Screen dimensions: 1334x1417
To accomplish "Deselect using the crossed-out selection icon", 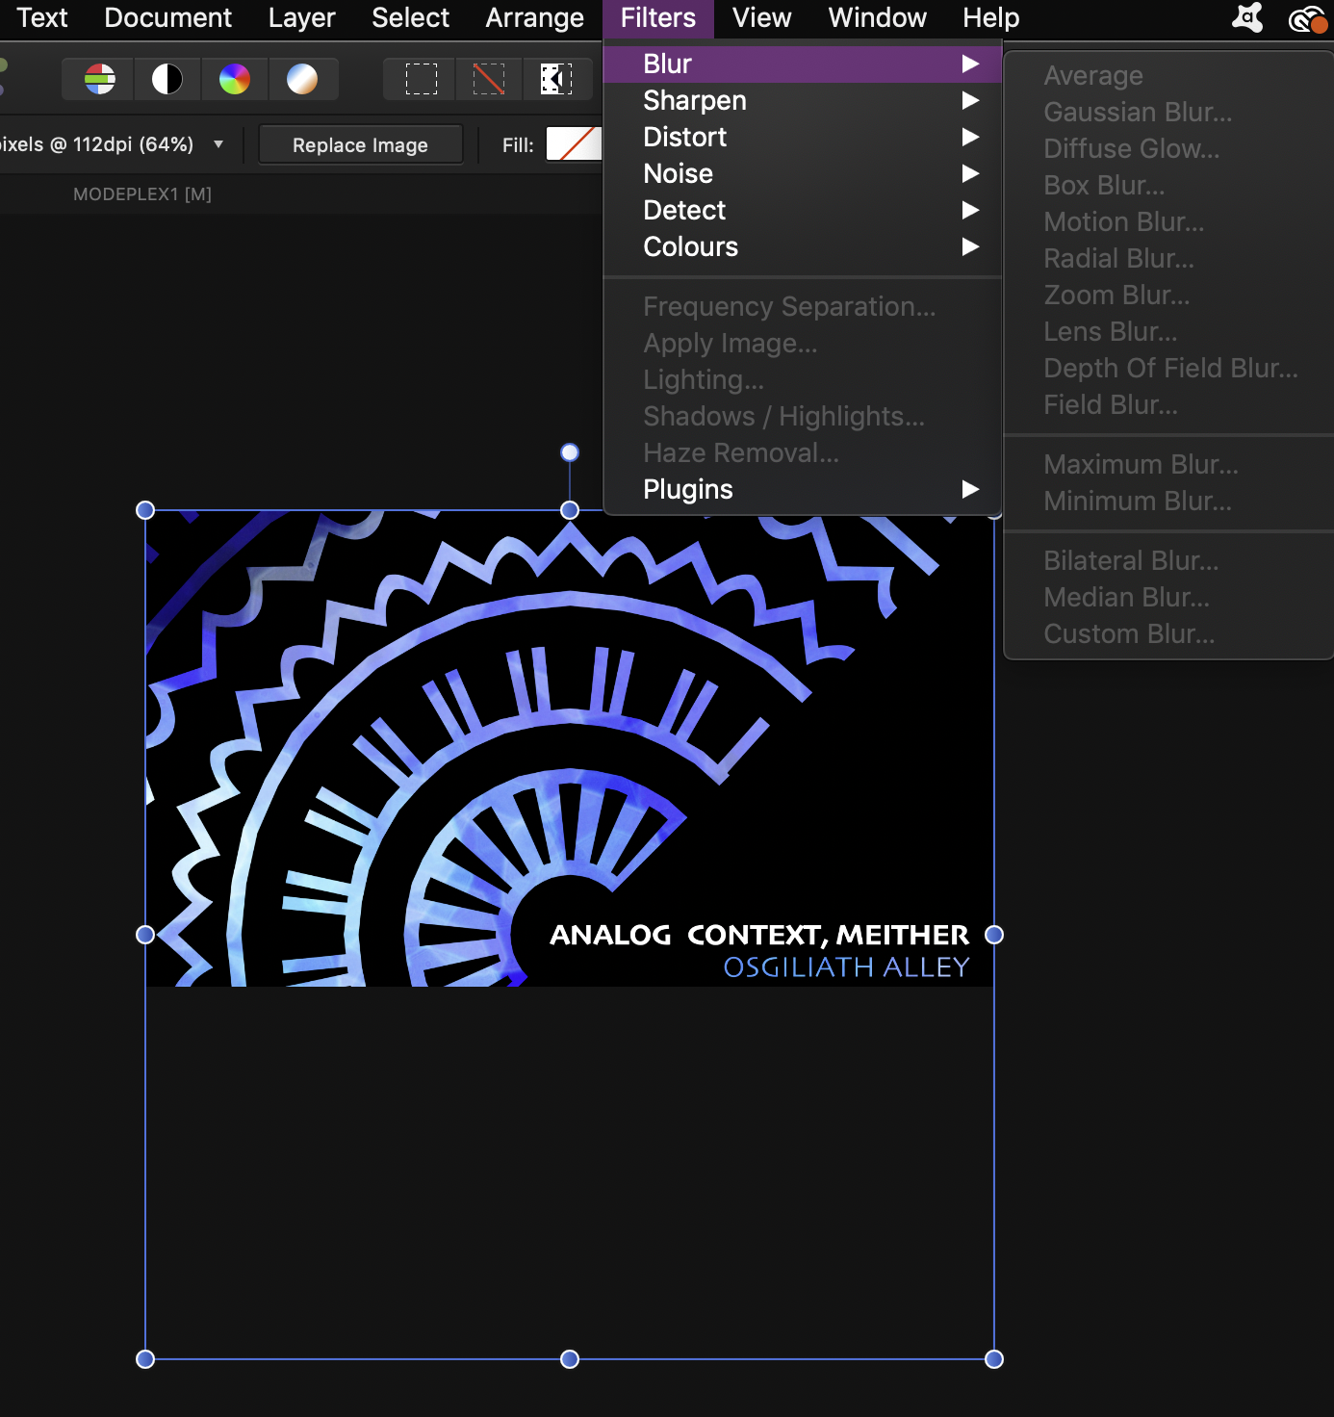I will pos(488,79).
